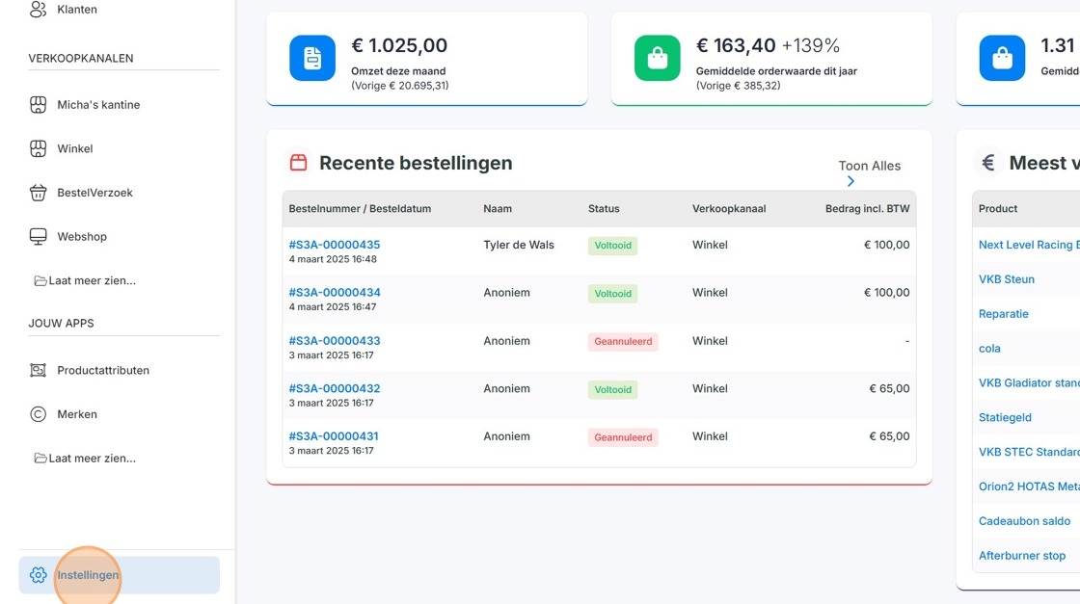1080x604 pixels.
Task: Open Micha's kantine store icon
Action: pos(38,105)
